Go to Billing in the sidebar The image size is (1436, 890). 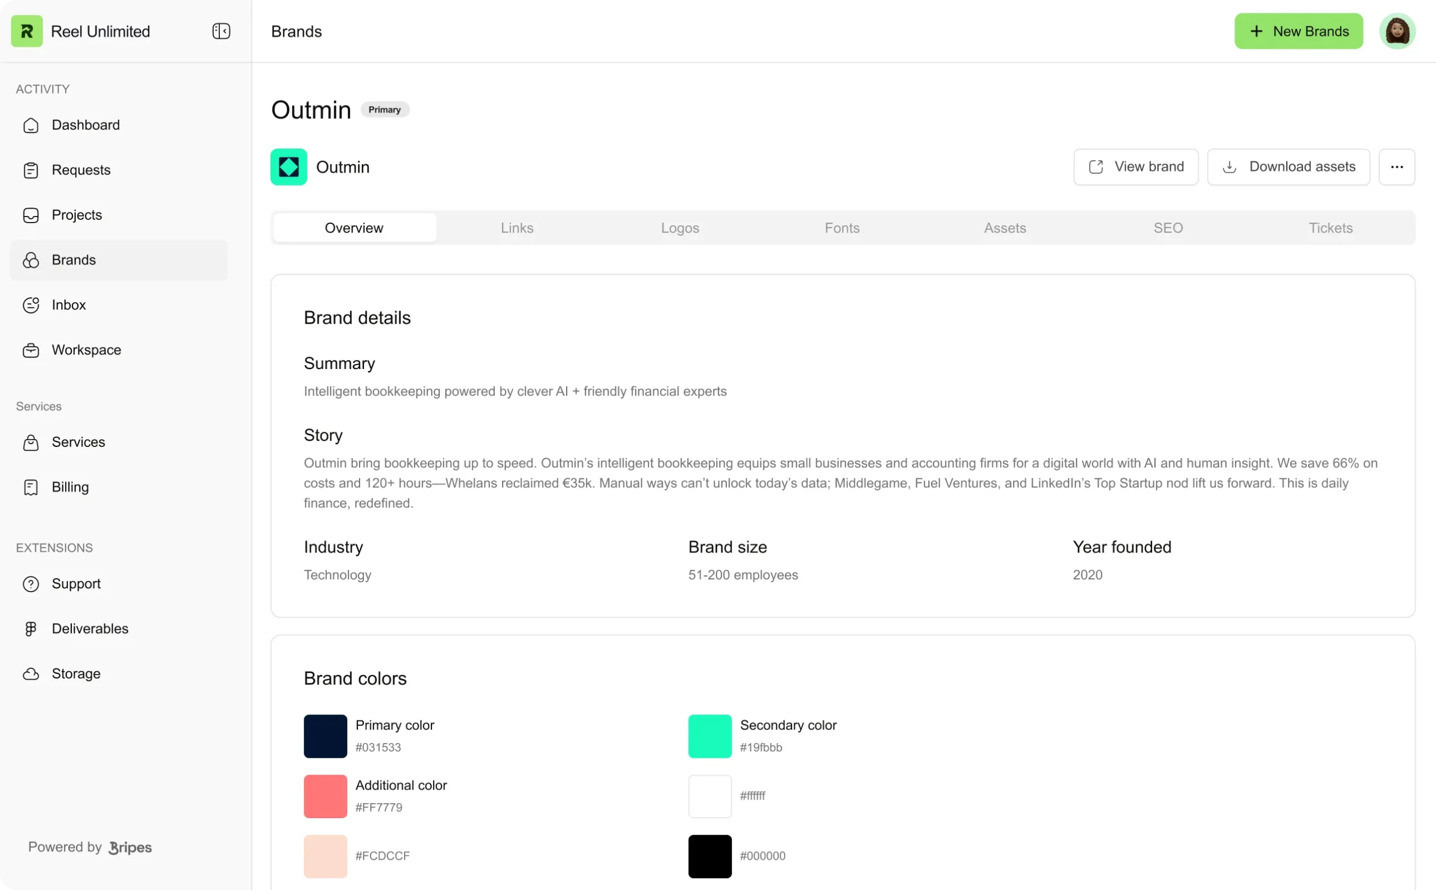pos(118,487)
